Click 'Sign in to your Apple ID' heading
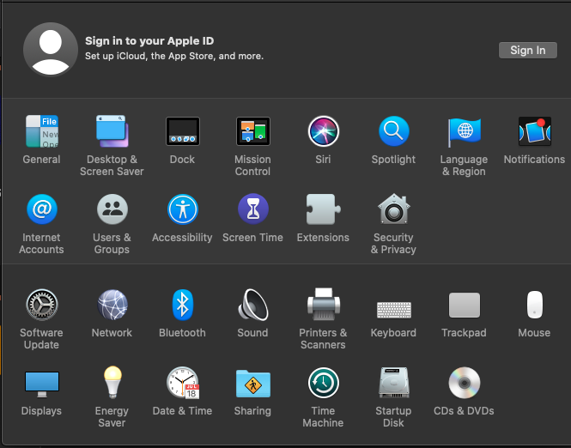571x448 pixels. [149, 40]
